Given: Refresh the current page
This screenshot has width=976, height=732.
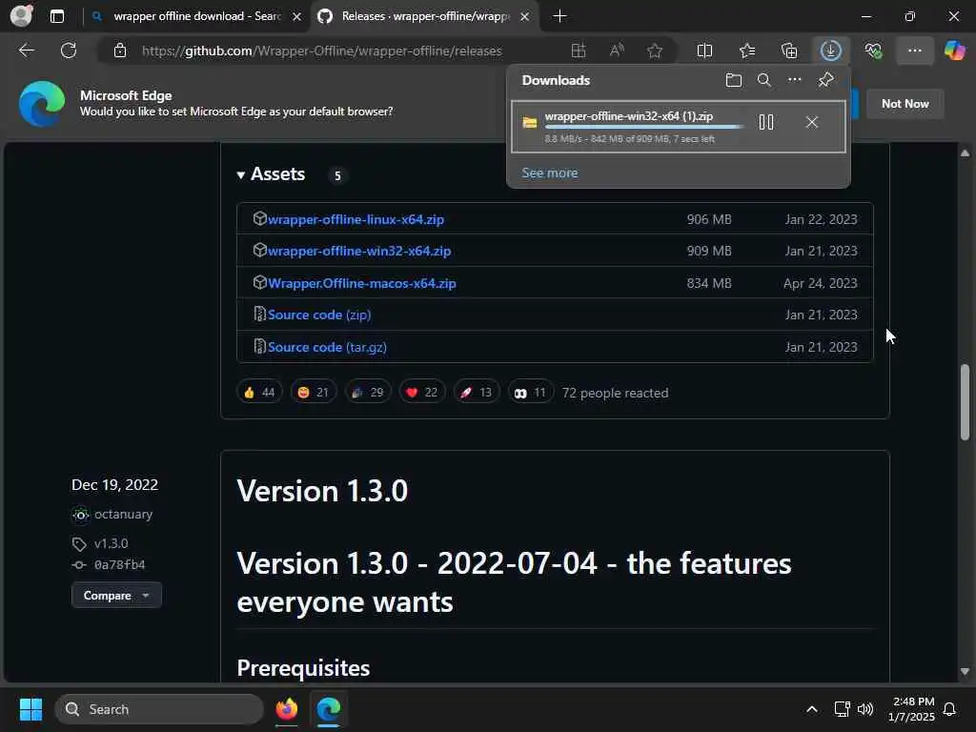Looking at the screenshot, I should [x=69, y=51].
